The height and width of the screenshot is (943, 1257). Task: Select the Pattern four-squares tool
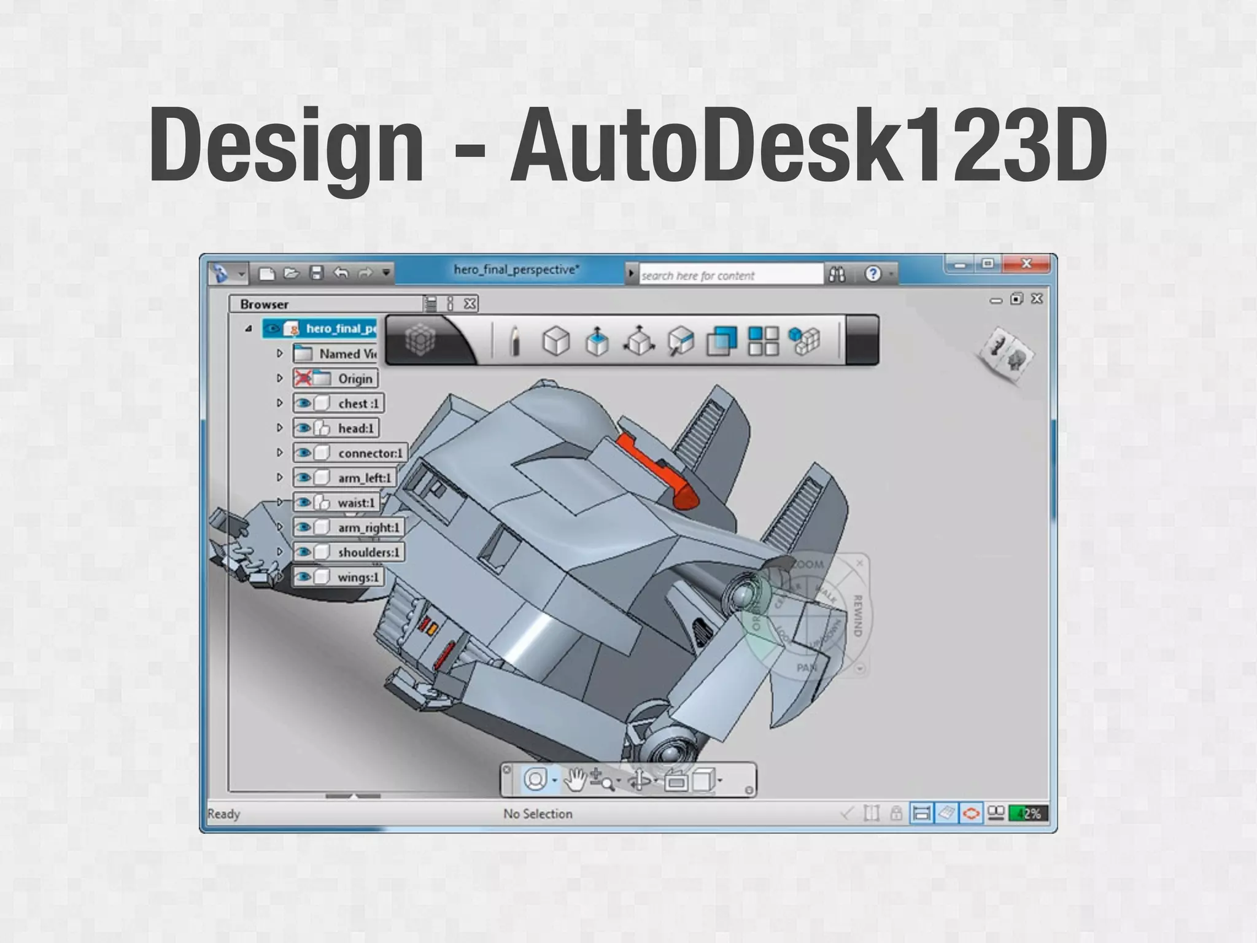click(x=764, y=341)
